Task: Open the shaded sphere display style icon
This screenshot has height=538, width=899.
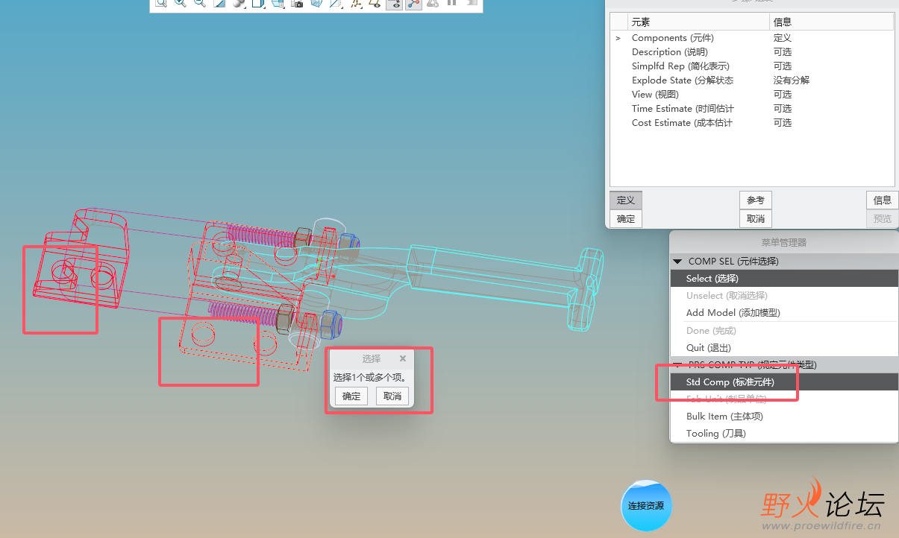Action: [x=239, y=3]
